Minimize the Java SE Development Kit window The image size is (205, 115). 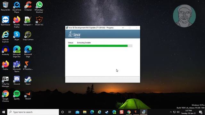(x=123, y=28)
